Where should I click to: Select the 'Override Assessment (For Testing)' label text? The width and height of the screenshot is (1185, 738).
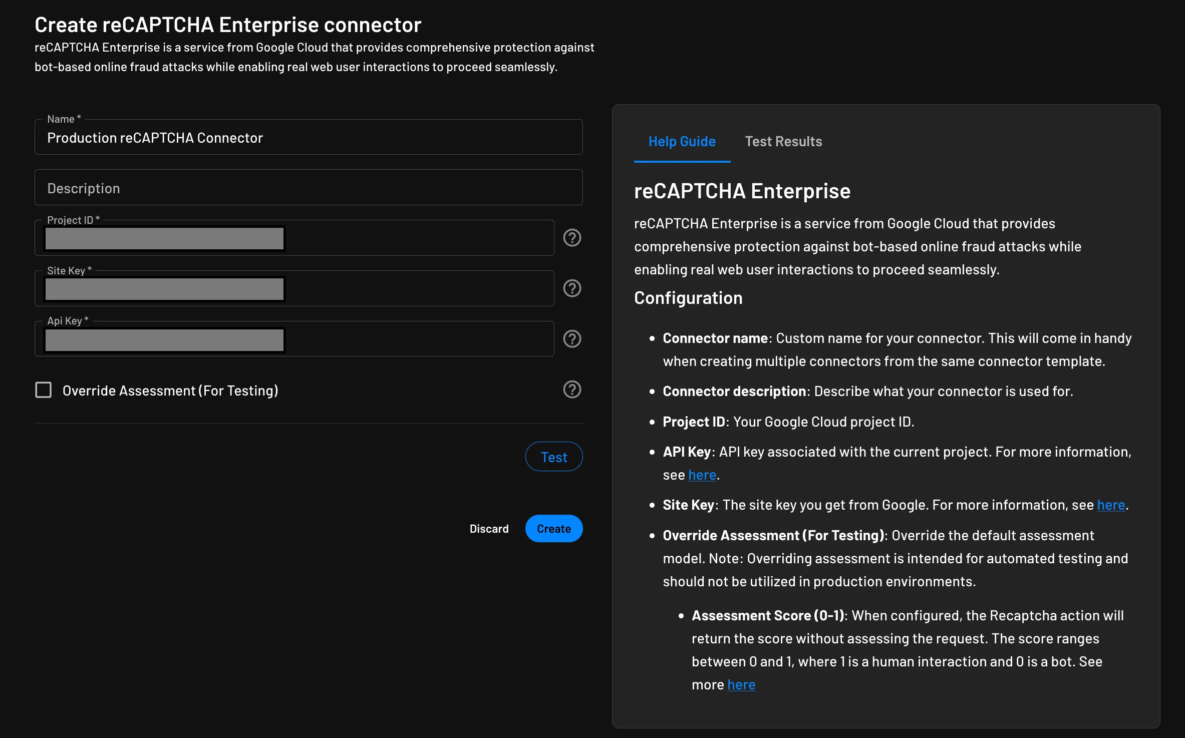[x=170, y=391]
